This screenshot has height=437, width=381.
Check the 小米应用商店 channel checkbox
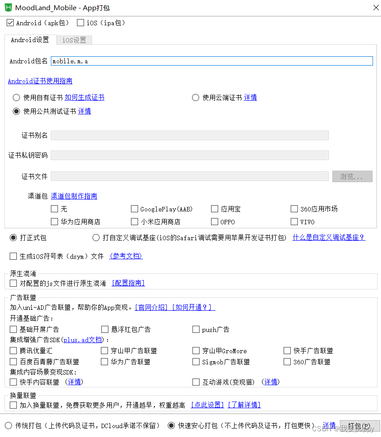(135, 222)
